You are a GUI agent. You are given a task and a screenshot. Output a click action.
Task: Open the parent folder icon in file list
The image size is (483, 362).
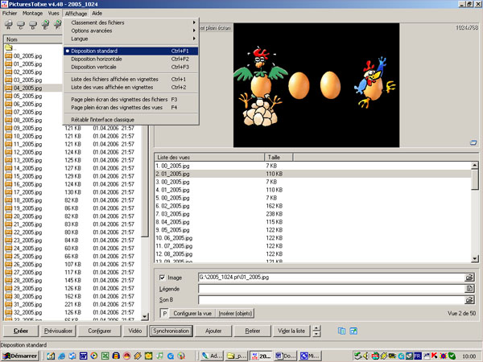[8, 47]
